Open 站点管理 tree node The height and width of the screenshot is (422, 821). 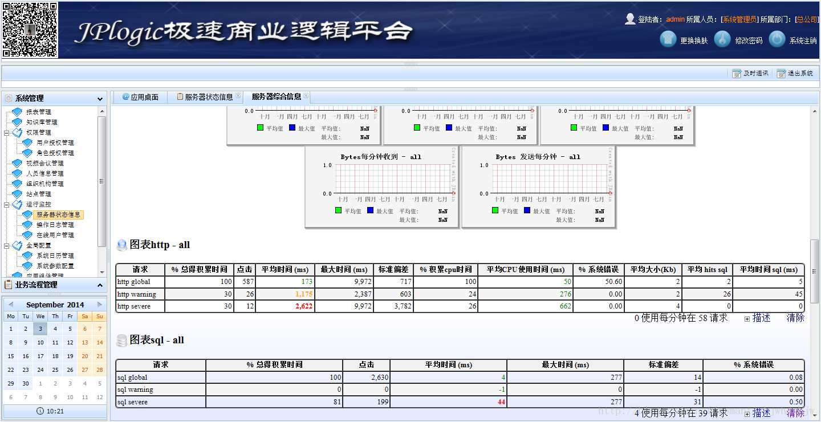(39, 194)
